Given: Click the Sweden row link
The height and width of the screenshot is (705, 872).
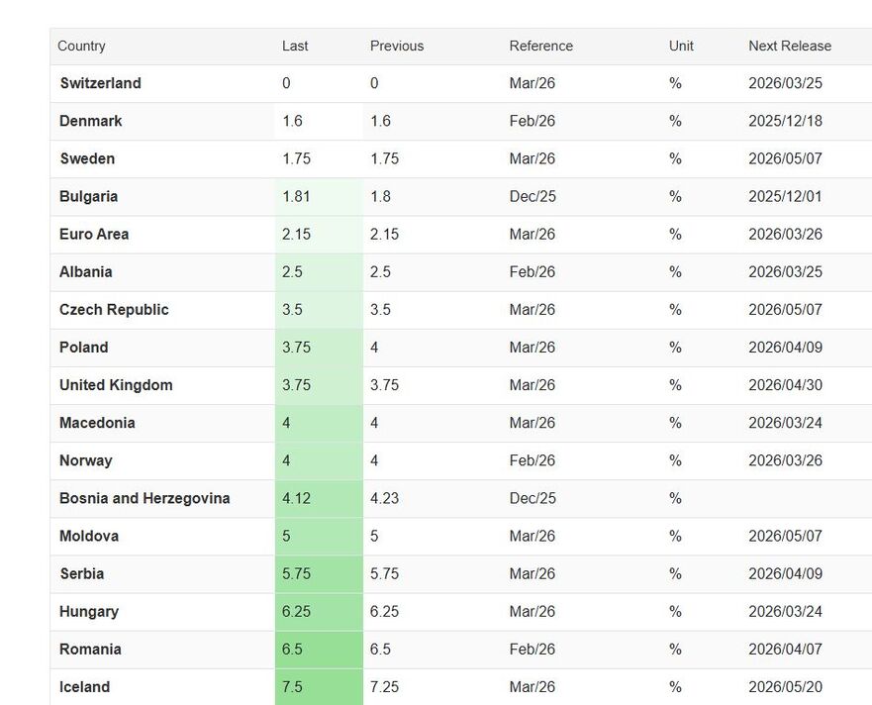Looking at the screenshot, I should click(87, 159).
